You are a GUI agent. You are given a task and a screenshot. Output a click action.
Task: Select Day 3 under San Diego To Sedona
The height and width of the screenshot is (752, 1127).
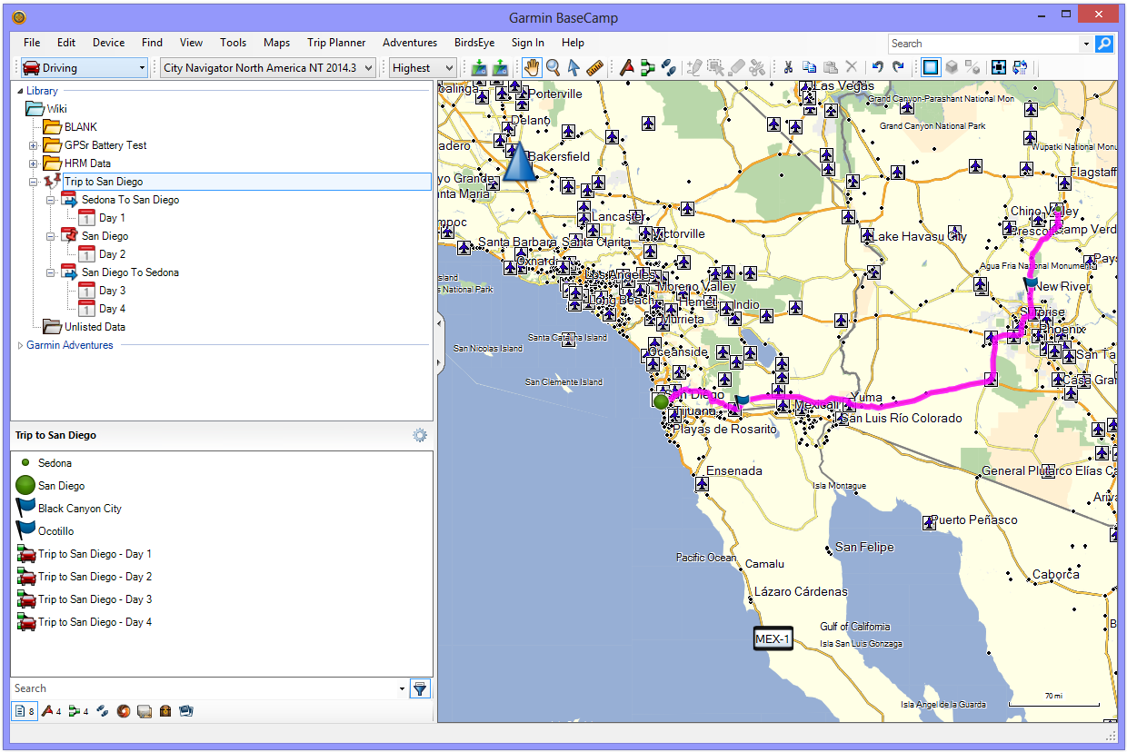pyautogui.click(x=112, y=291)
